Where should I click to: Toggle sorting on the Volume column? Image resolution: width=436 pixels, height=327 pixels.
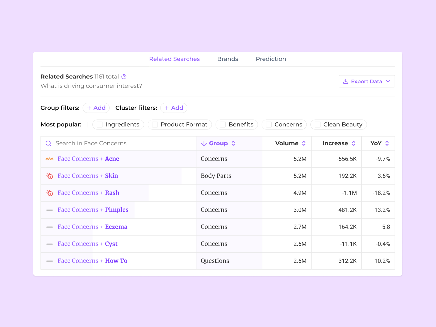pyautogui.click(x=304, y=143)
